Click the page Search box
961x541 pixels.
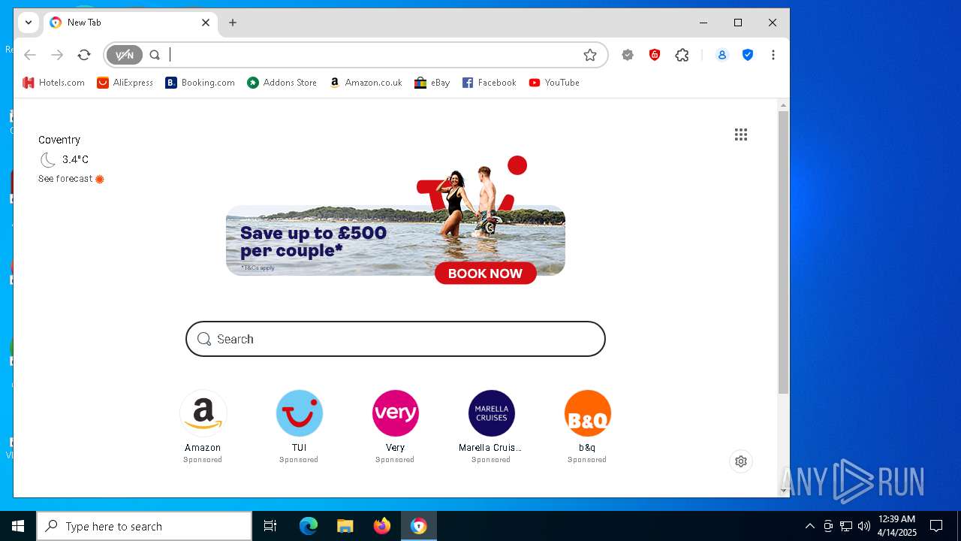396,339
